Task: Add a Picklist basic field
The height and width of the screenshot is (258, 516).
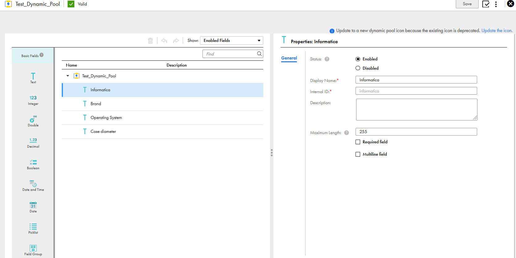Action: (x=33, y=228)
